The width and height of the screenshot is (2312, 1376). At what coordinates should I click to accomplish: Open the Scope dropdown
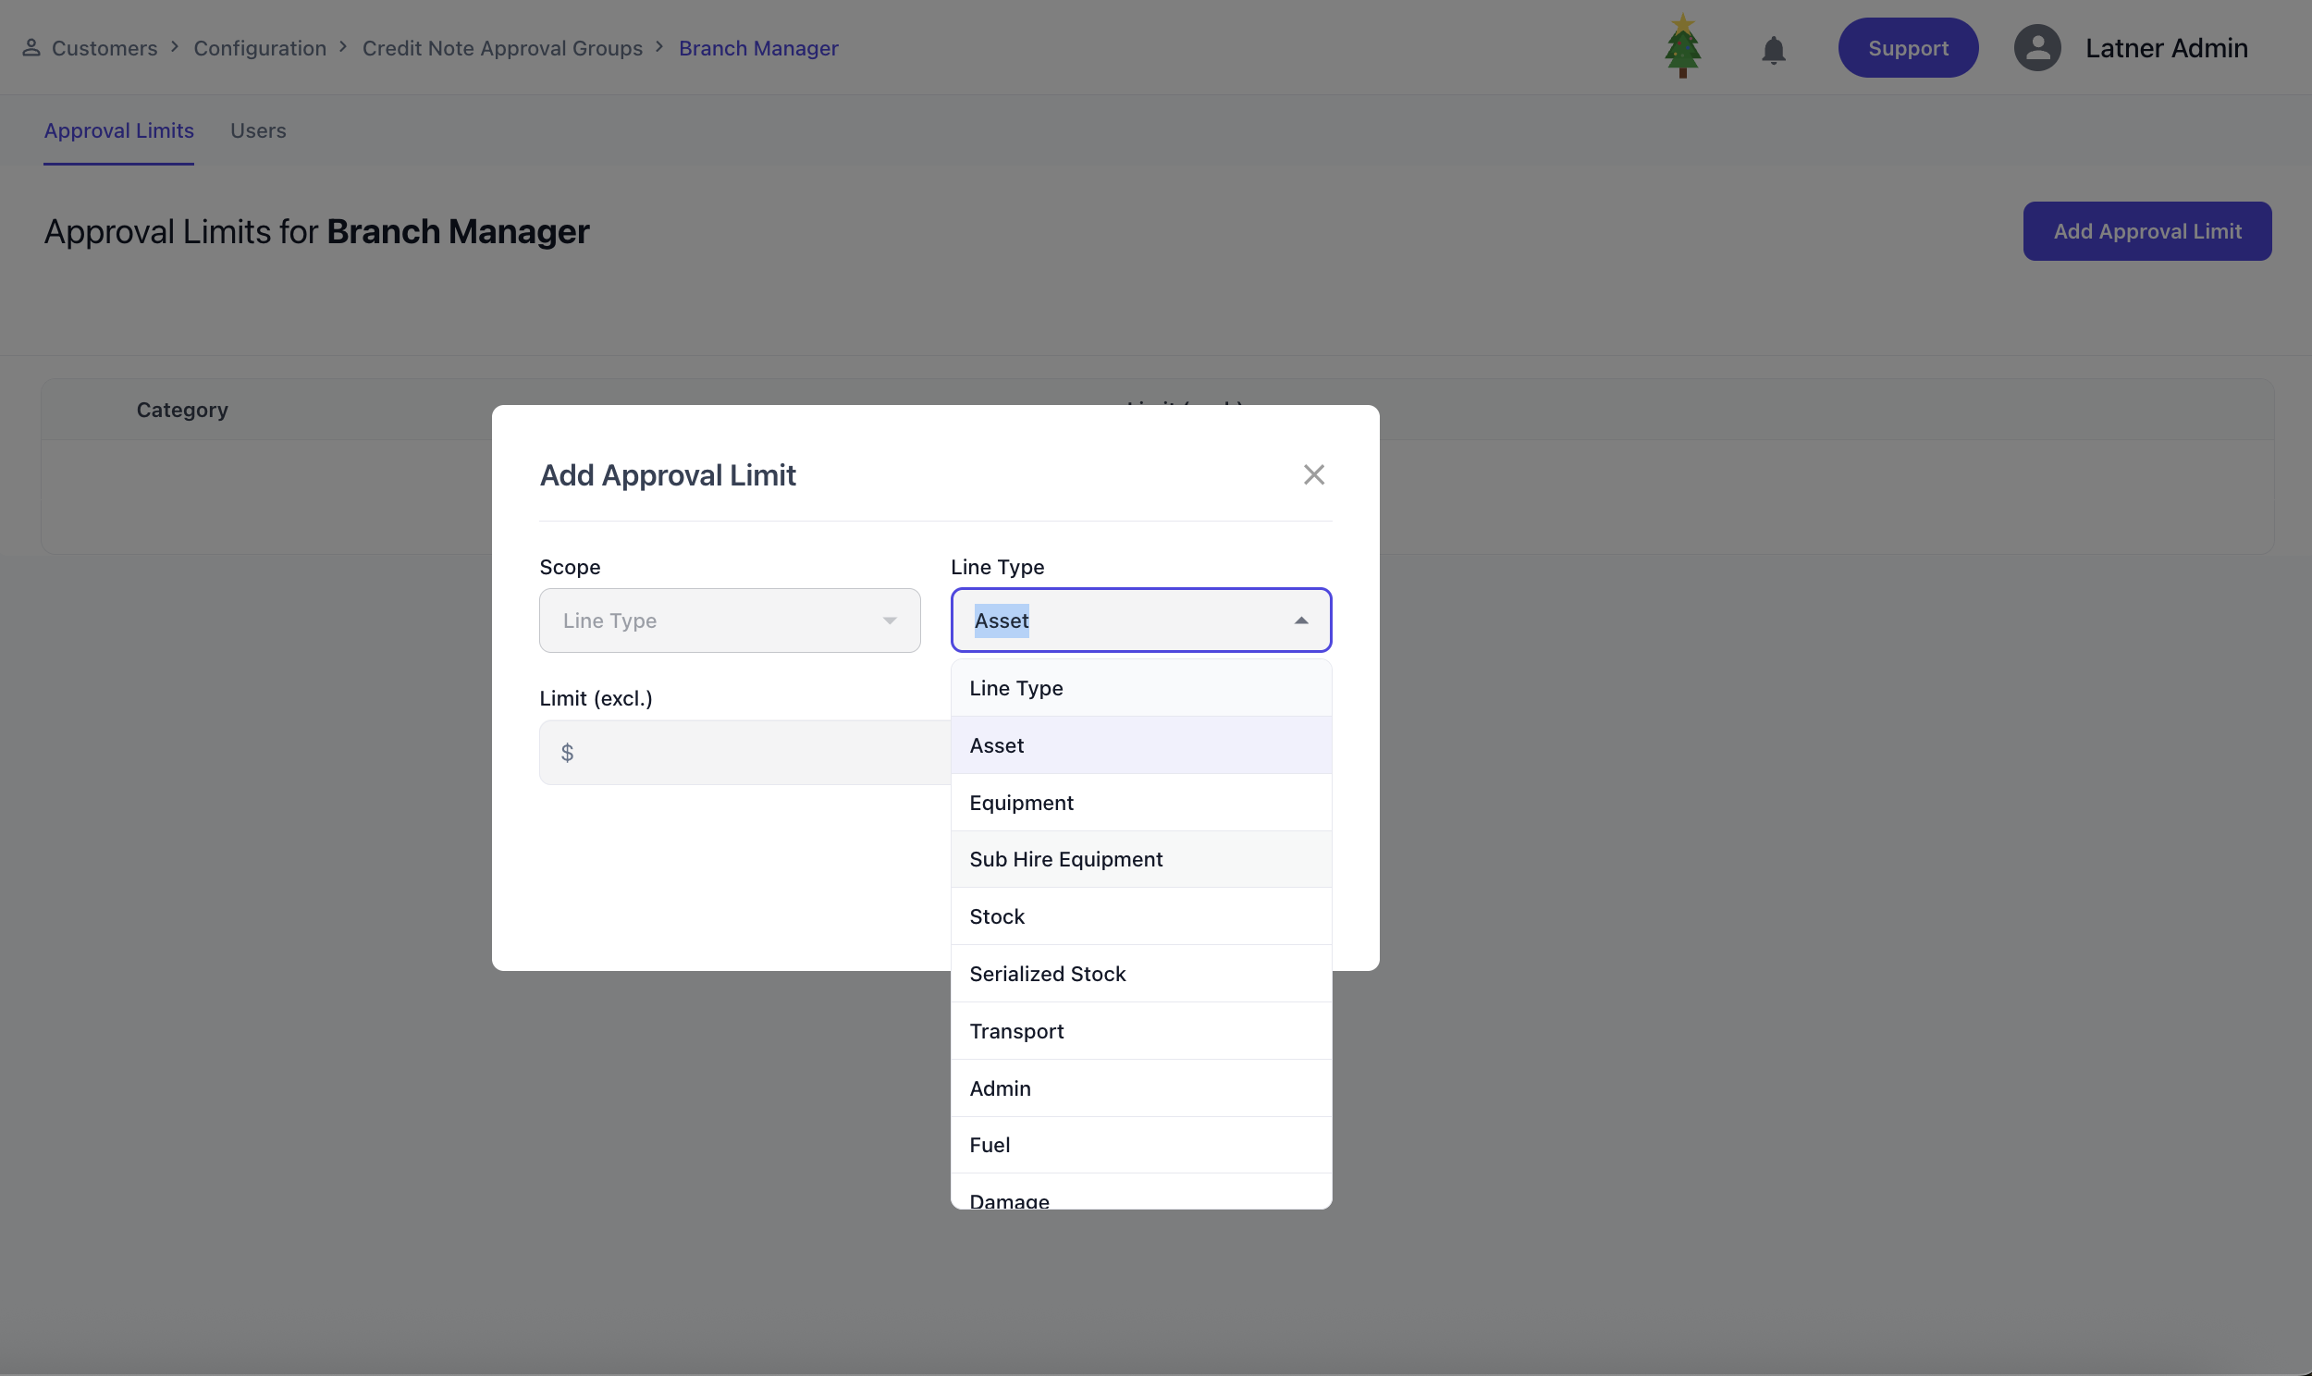tap(729, 620)
